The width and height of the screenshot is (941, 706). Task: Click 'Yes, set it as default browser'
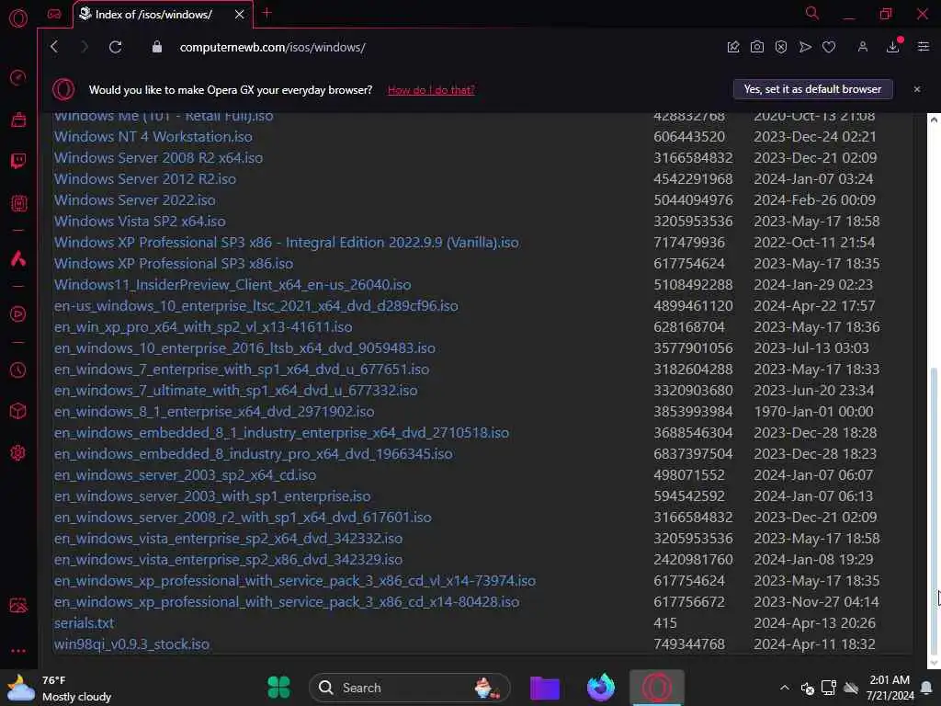(x=812, y=89)
